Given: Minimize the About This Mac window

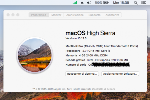Looking at the screenshot, I should coord(13,15).
